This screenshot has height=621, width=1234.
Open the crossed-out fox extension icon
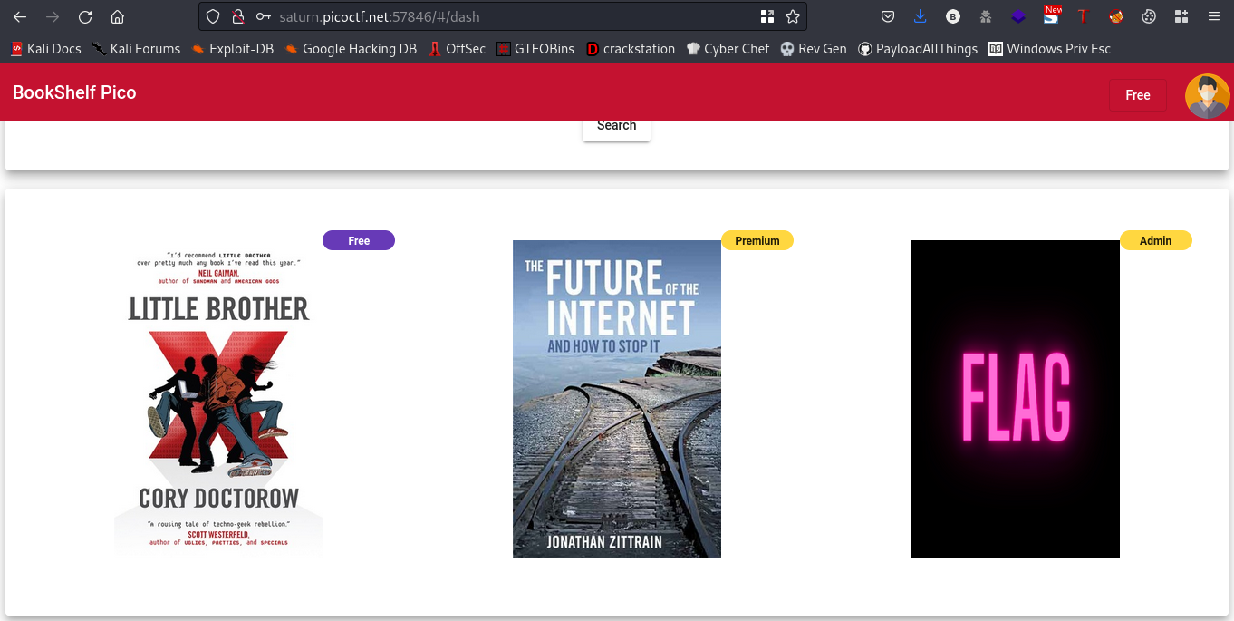(x=1115, y=16)
